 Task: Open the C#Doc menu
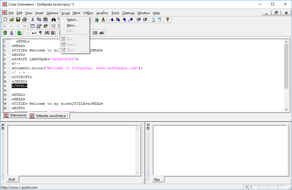[88, 13]
